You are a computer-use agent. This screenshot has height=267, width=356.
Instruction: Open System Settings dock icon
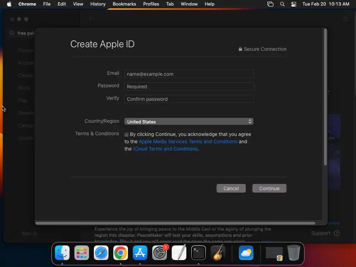[x=160, y=253]
